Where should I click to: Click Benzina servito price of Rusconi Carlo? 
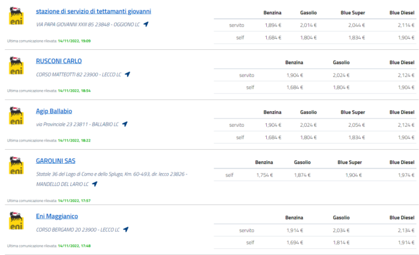295,75
